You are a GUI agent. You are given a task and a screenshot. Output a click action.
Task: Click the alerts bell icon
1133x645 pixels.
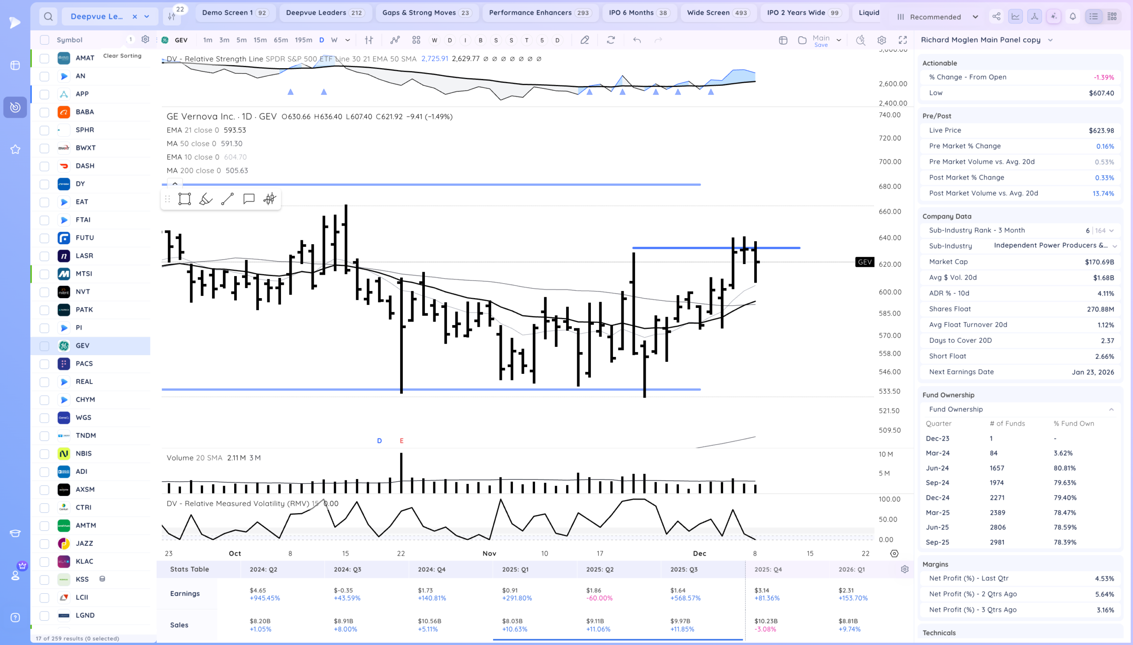tap(1072, 16)
